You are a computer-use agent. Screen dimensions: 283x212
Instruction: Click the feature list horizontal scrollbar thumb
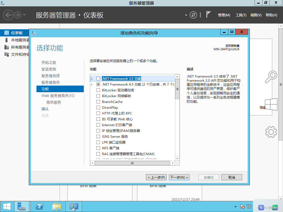(x=132, y=163)
